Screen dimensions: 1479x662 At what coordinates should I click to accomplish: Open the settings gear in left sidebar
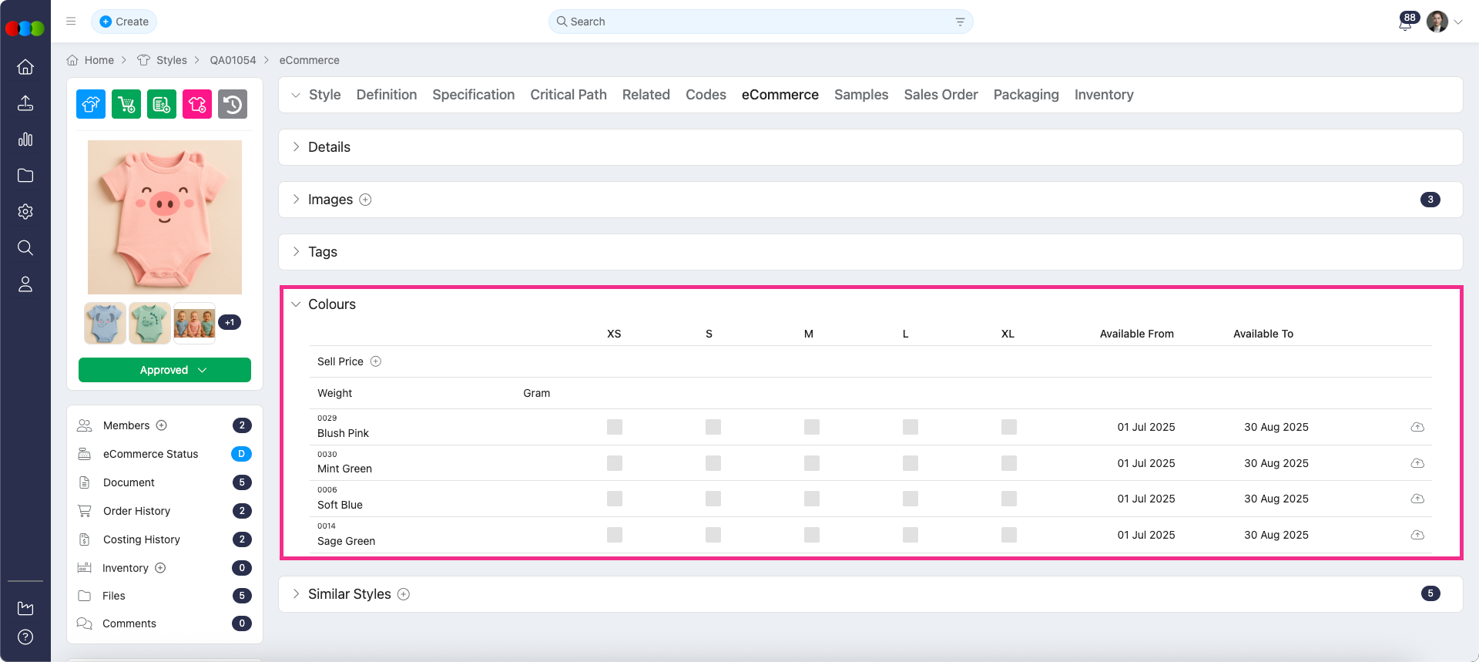click(x=25, y=212)
